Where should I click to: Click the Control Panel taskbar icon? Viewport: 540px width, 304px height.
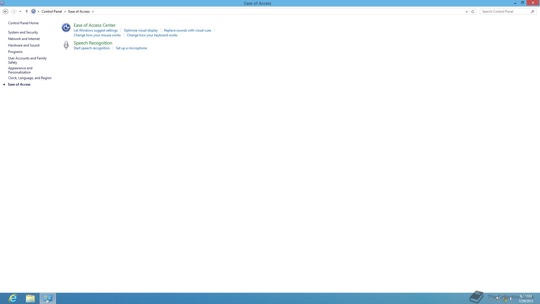48,298
